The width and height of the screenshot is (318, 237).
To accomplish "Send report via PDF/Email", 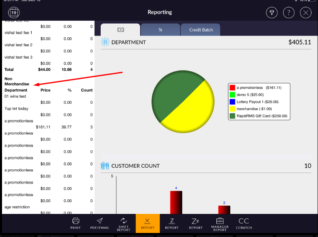I will pyautogui.click(x=100, y=223).
